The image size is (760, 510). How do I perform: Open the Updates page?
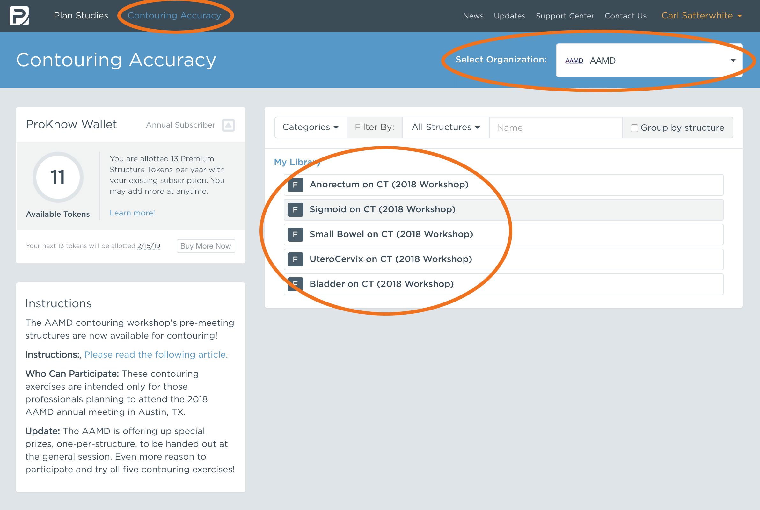(510, 16)
